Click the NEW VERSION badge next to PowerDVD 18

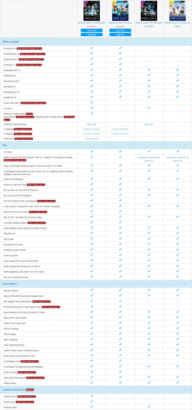point(29,49)
